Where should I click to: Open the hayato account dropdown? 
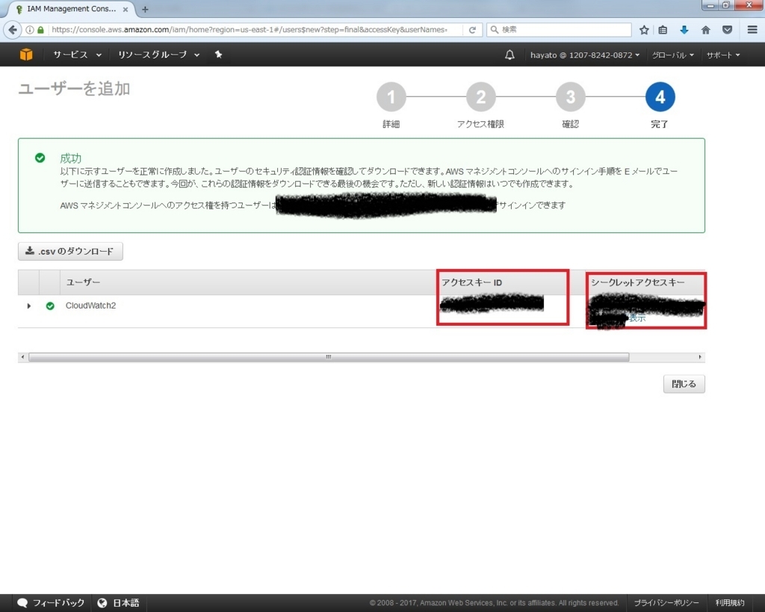[x=584, y=55]
